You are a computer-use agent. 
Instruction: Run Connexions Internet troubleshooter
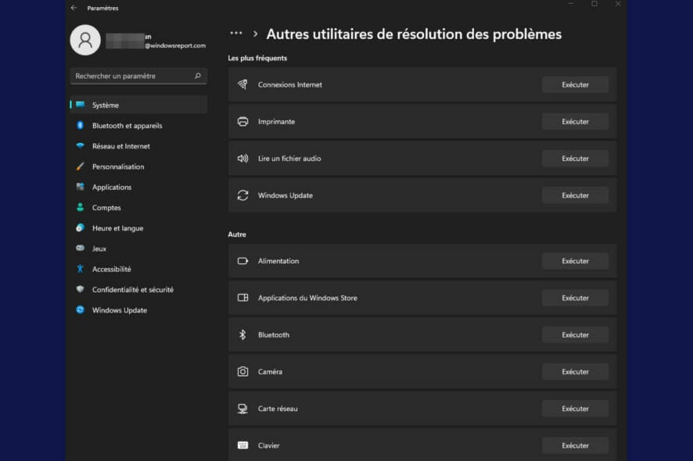point(575,84)
